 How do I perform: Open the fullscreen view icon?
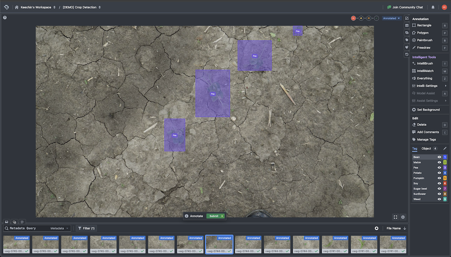coord(395,217)
